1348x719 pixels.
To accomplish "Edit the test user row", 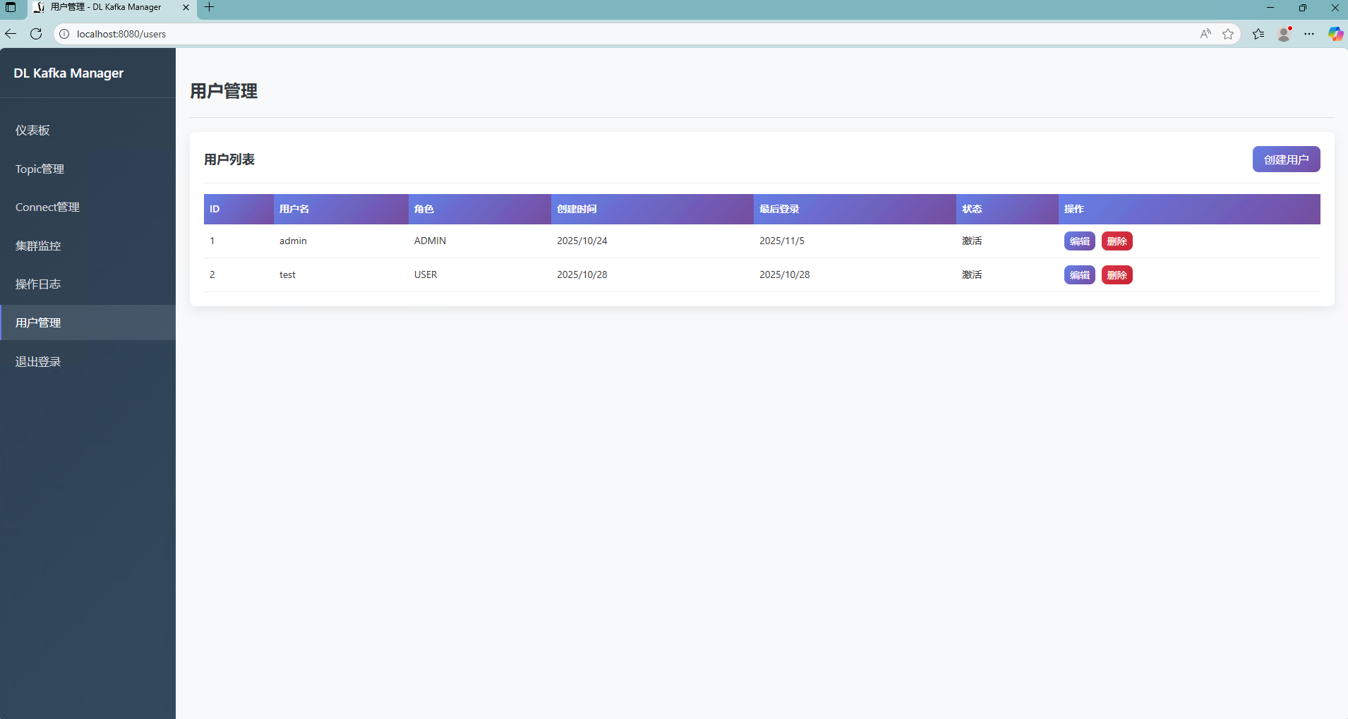I will point(1079,275).
